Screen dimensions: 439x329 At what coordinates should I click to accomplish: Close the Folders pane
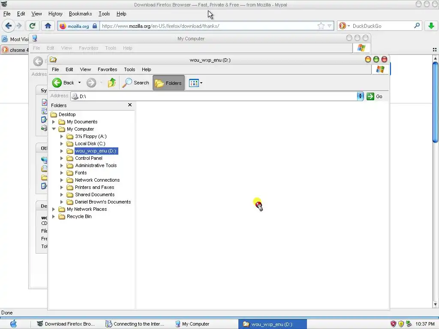[x=129, y=105]
